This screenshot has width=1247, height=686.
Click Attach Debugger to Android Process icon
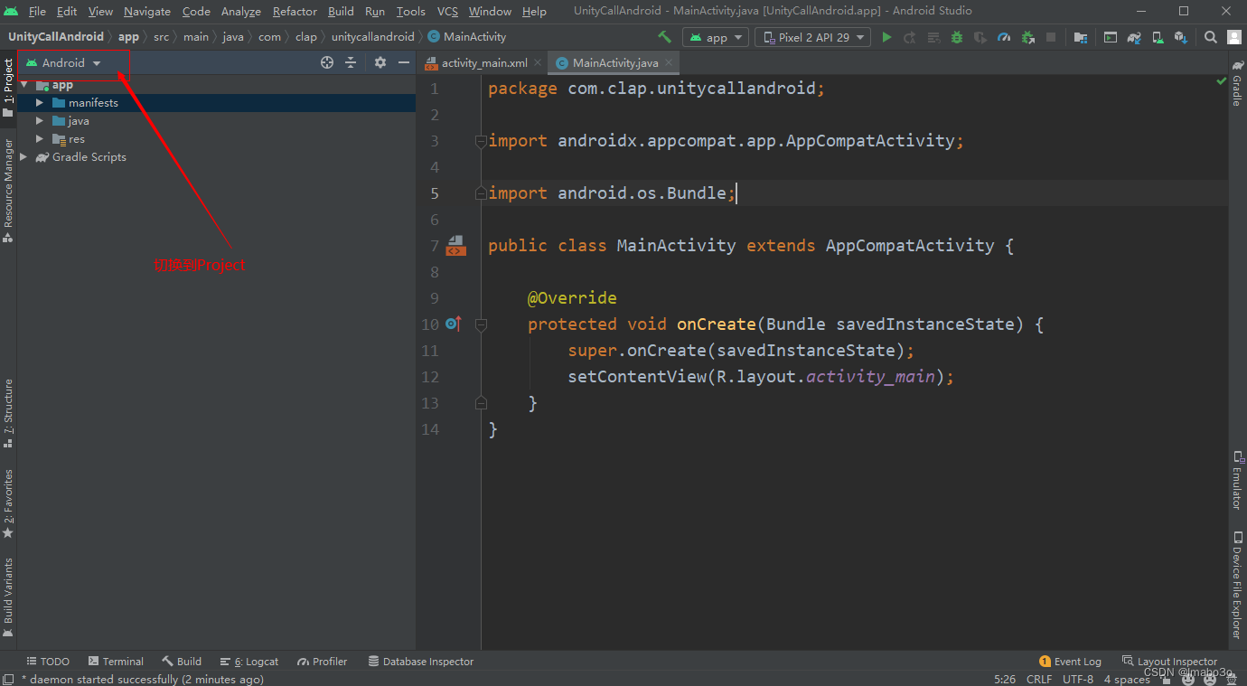tap(1027, 37)
